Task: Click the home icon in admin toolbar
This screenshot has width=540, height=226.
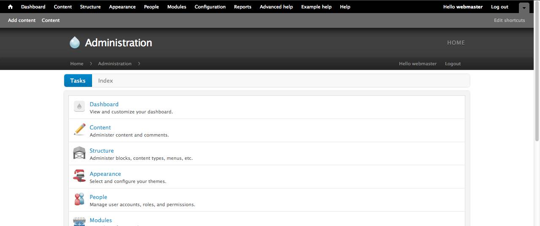Action: [10, 7]
